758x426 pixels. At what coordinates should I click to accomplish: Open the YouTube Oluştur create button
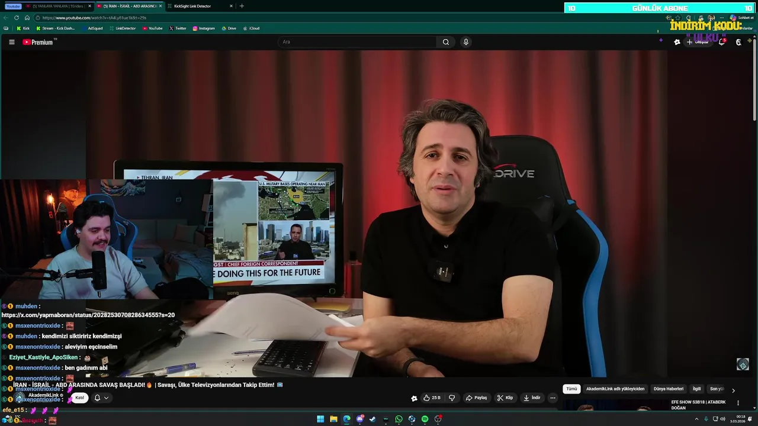coord(698,42)
